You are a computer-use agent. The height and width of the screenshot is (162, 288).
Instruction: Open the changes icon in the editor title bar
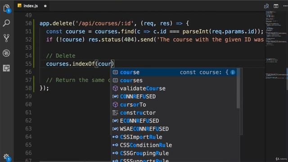tap(266, 6)
